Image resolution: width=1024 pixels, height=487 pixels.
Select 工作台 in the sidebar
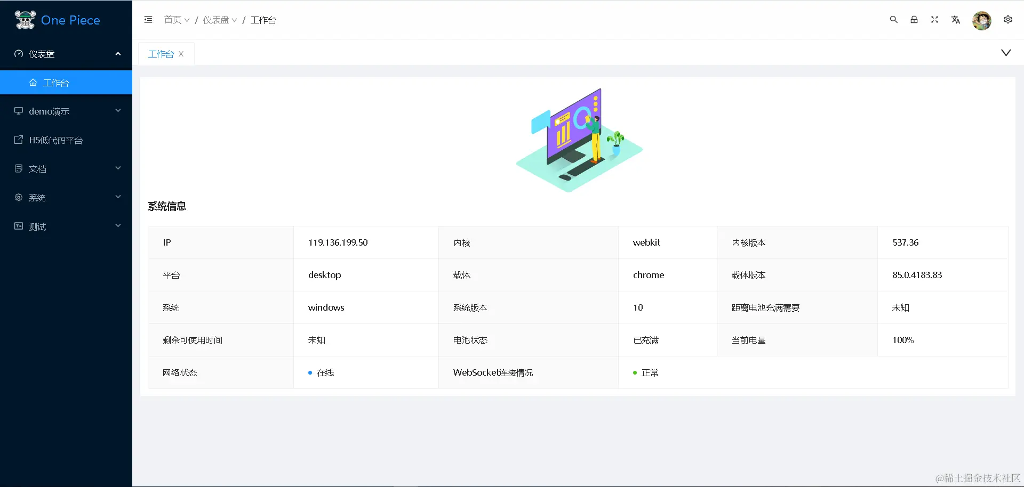[66, 83]
